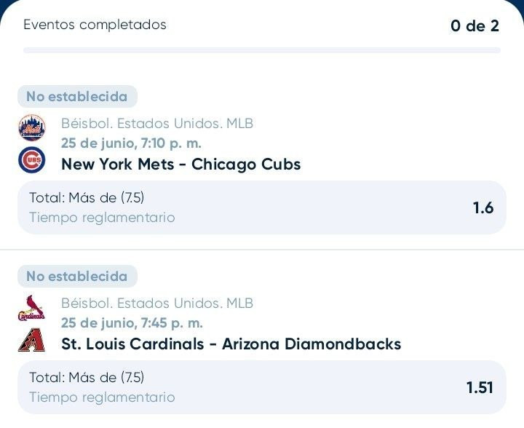Click the Eventos completados progress bar
524x428 pixels.
(262, 50)
